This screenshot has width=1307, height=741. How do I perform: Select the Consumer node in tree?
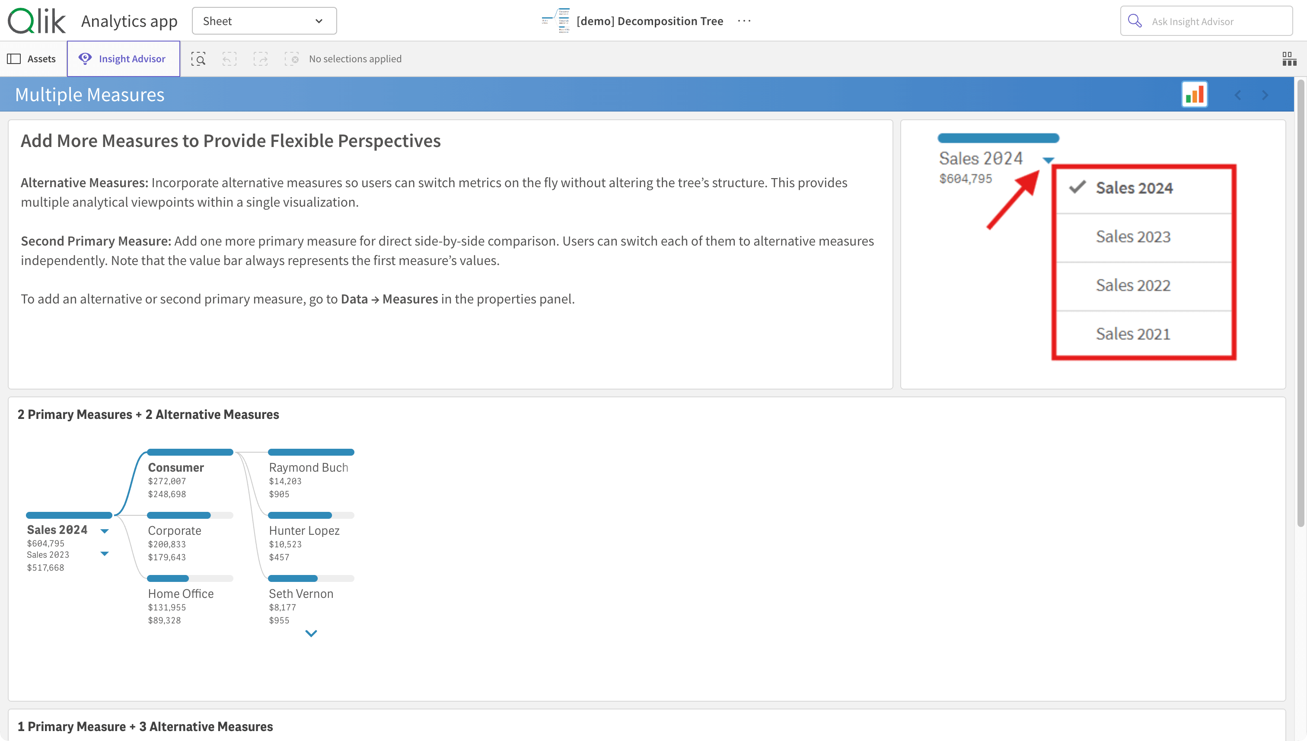point(175,467)
